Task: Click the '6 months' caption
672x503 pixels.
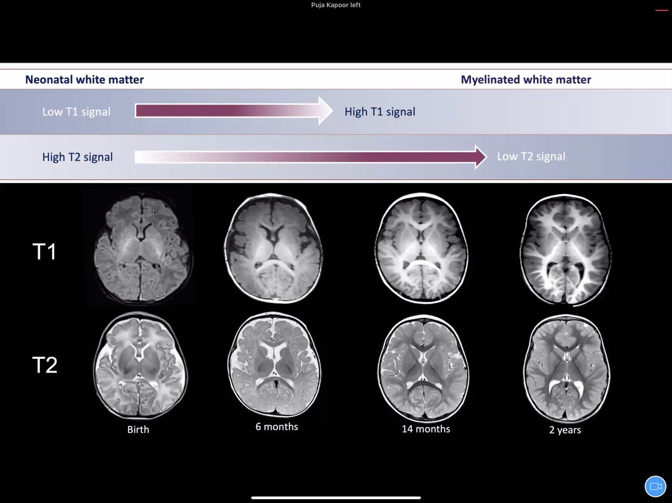Action: (x=277, y=427)
